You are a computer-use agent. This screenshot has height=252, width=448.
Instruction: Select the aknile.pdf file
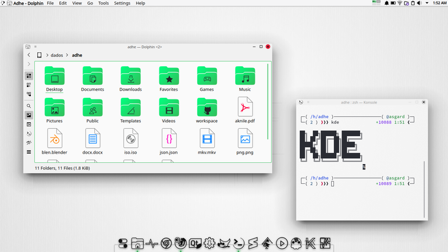point(245,110)
